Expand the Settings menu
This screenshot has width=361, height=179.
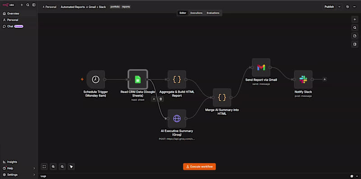tap(19, 175)
